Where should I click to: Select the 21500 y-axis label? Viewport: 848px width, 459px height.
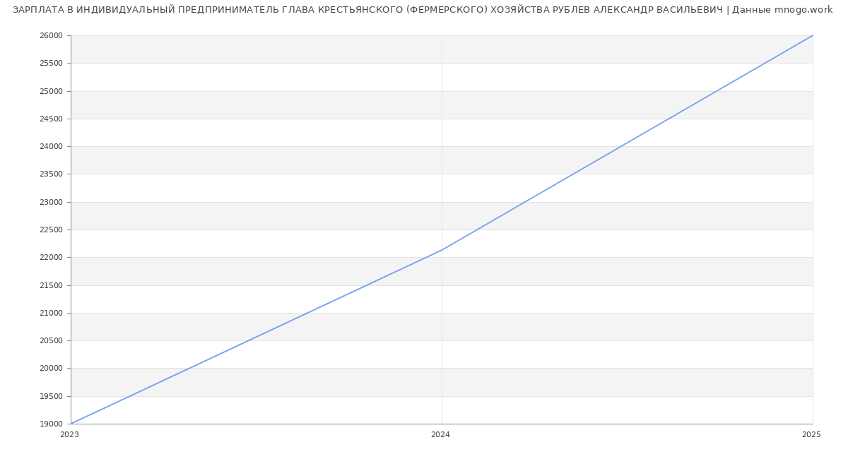[52, 286]
